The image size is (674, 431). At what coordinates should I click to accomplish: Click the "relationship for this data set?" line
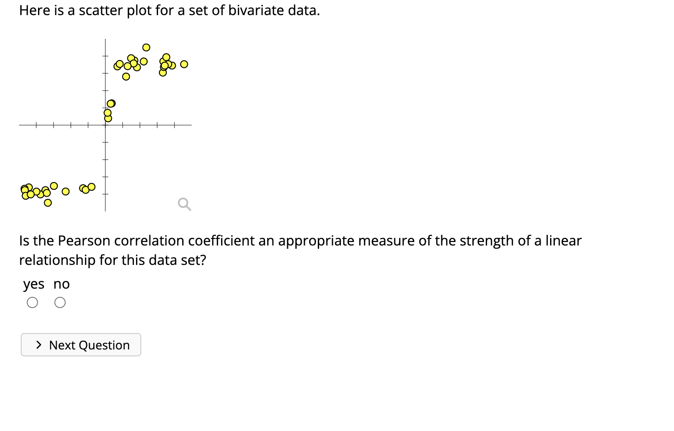click(x=113, y=260)
